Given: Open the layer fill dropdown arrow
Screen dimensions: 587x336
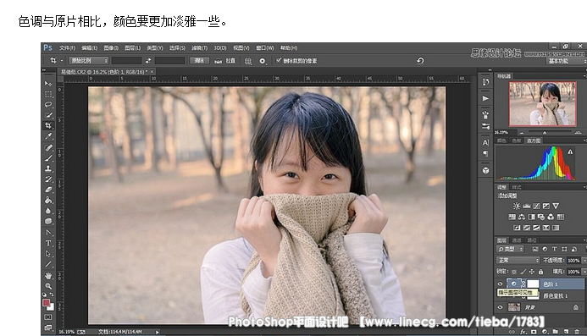Looking at the screenshot, I should pos(584,272).
